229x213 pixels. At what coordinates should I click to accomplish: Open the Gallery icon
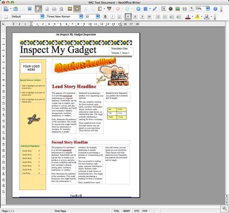(x=177, y=9)
